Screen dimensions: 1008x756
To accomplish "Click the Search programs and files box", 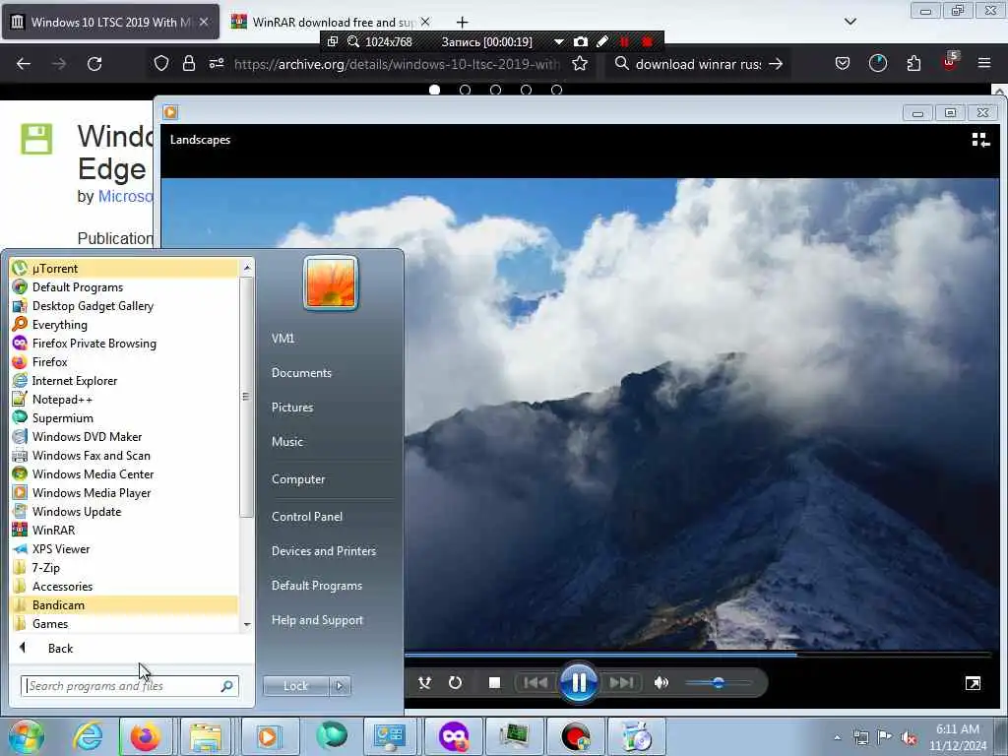I will [x=129, y=686].
